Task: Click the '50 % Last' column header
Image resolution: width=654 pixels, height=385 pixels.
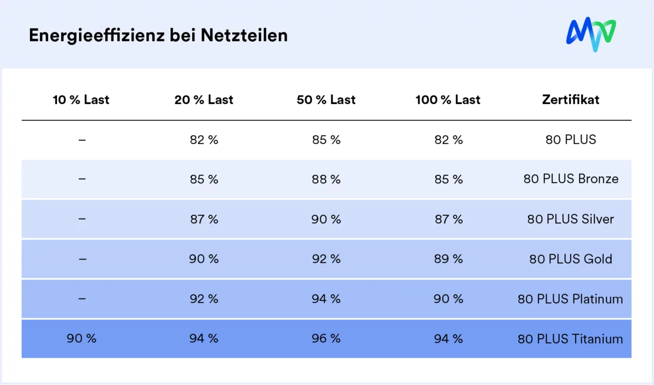Action: coord(326,100)
